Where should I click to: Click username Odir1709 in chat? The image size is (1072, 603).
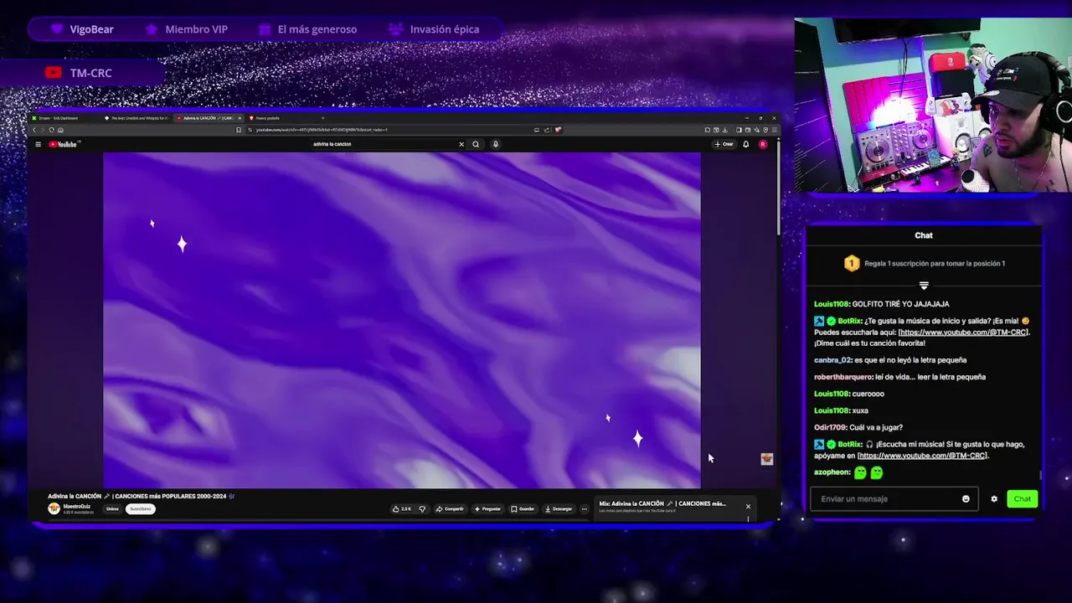(830, 427)
